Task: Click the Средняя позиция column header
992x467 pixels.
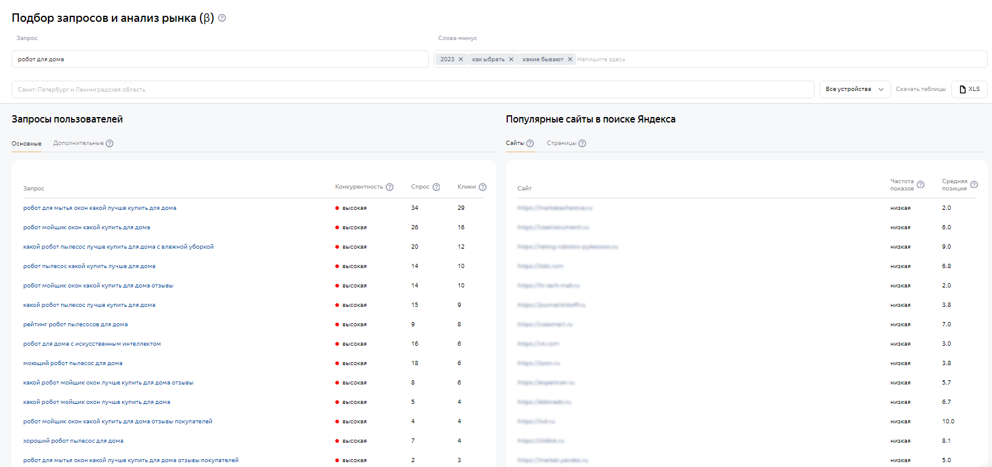Action: tap(954, 185)
